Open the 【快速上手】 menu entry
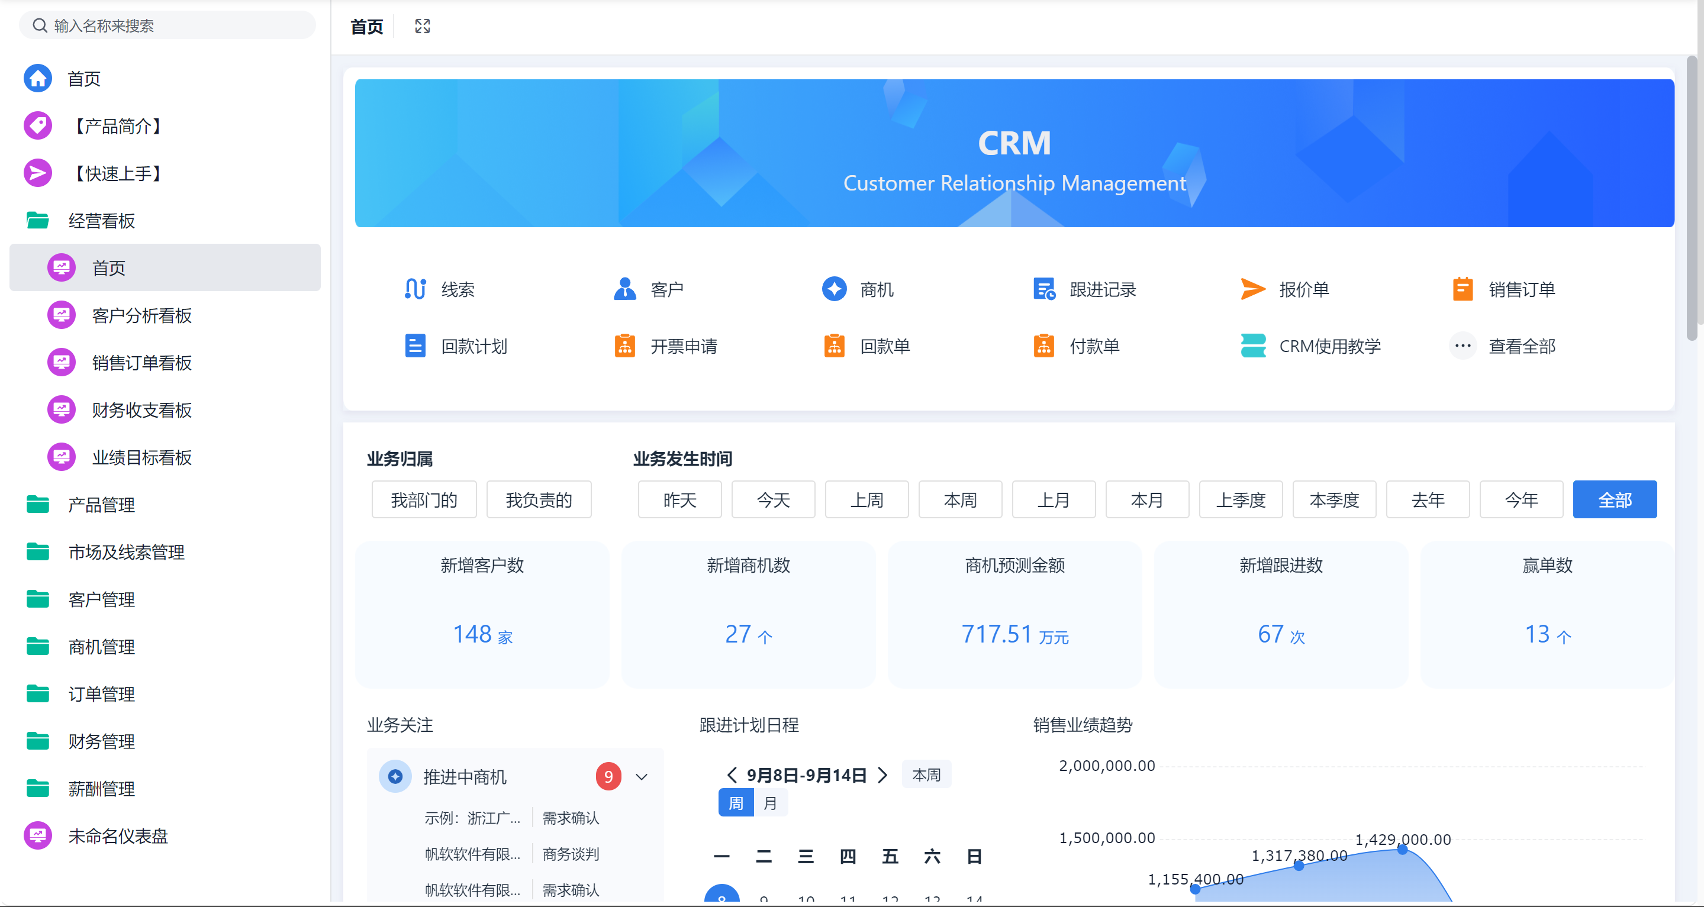 click(118, 173)
